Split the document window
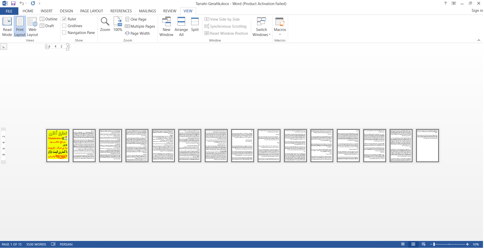Viewport: 484px width, 248px height. tap(195, 24)
